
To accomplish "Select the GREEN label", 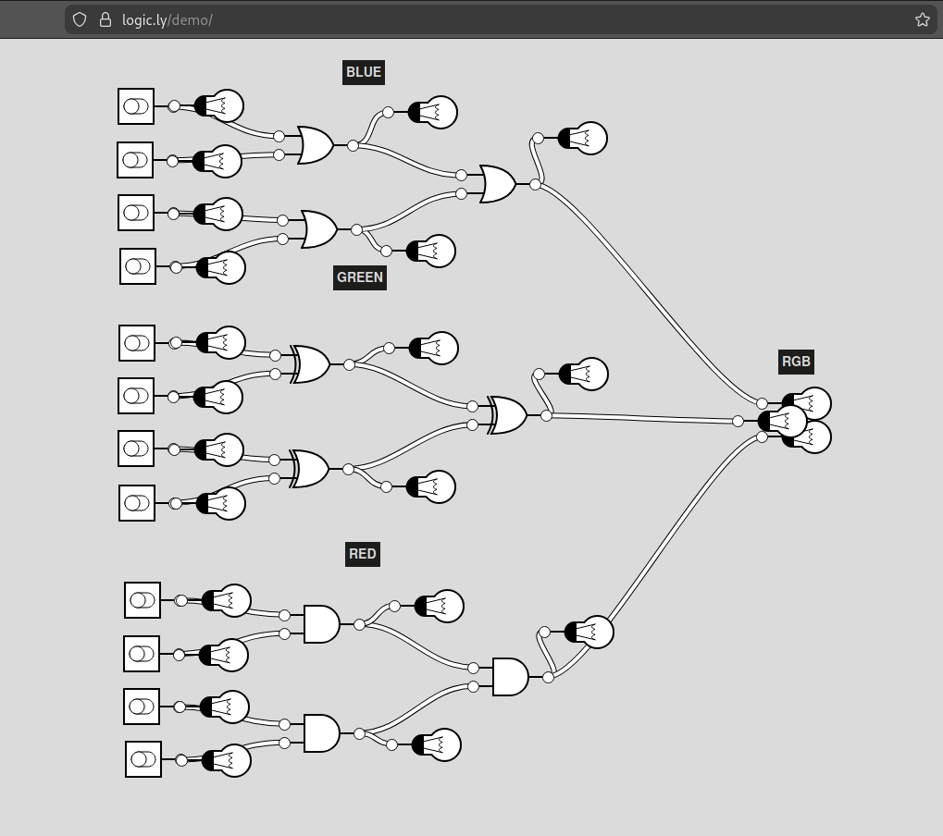I will tap(359, 277).
